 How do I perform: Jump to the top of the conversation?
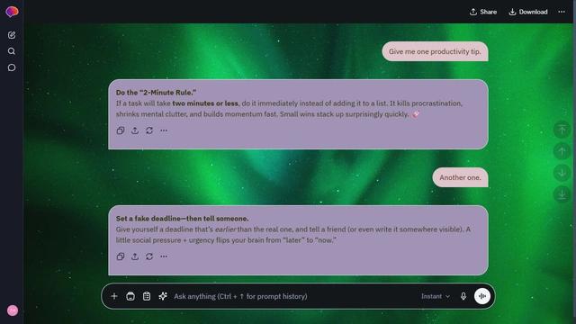[562, 130]
